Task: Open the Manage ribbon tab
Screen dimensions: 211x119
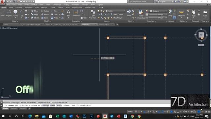Action: (44, 8)
